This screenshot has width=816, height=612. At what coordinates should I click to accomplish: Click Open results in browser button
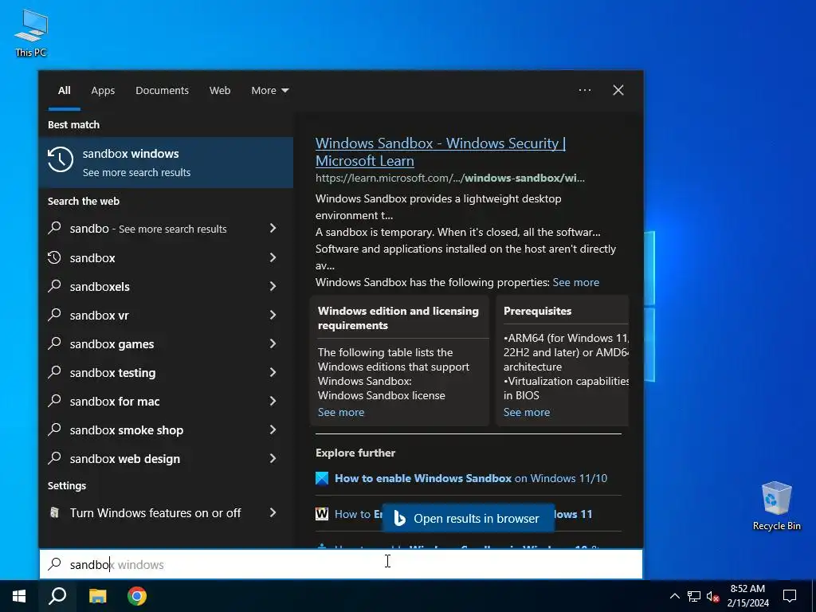(x=468, y=518)
